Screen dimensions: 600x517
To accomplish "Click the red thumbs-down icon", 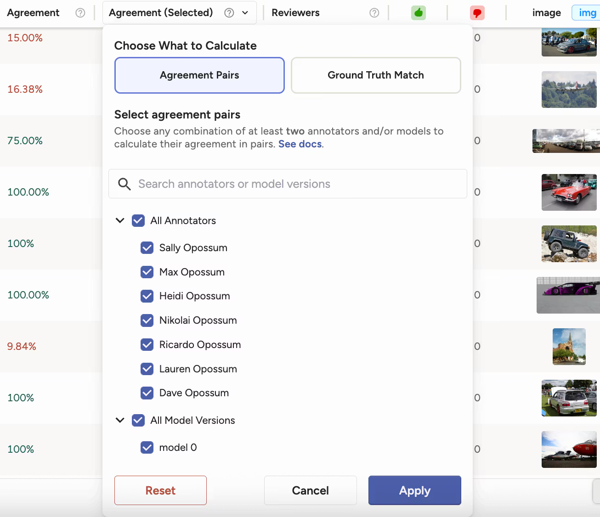I will (x=477, y=13).
